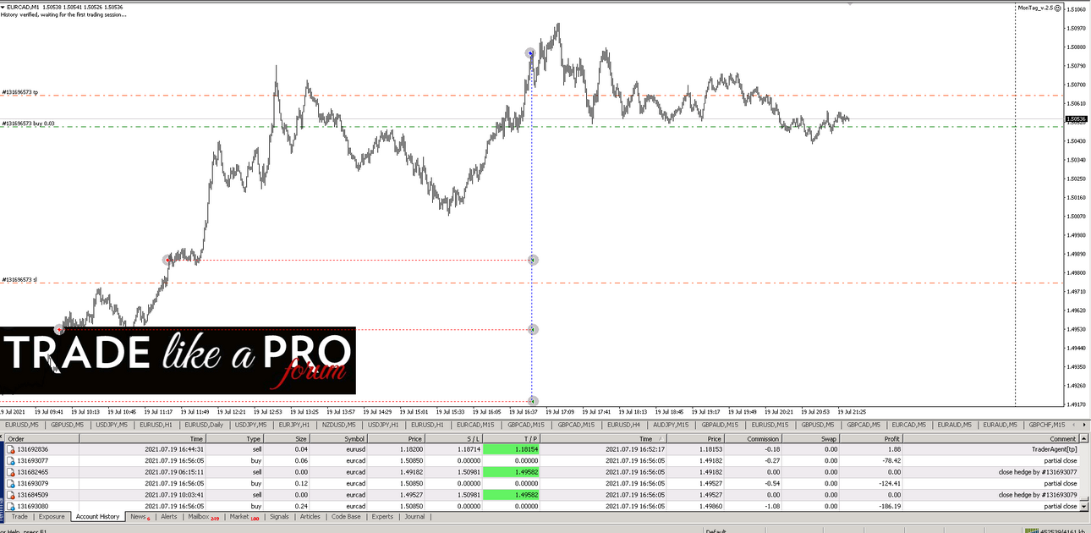This screenshot has width=1091, height=533.
Task: Open the News terminal tab
Action: [x=140, y=516]
